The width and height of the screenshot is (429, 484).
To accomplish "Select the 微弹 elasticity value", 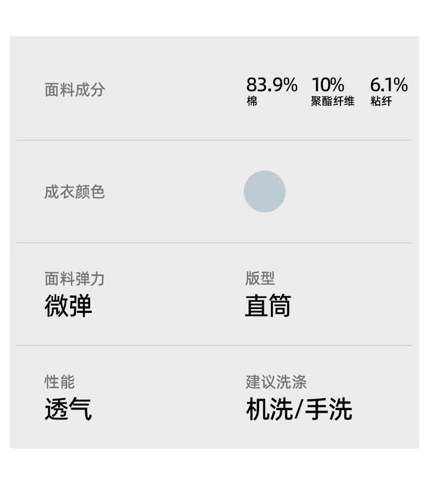I will pyautogui.click(x=68, y=306).
